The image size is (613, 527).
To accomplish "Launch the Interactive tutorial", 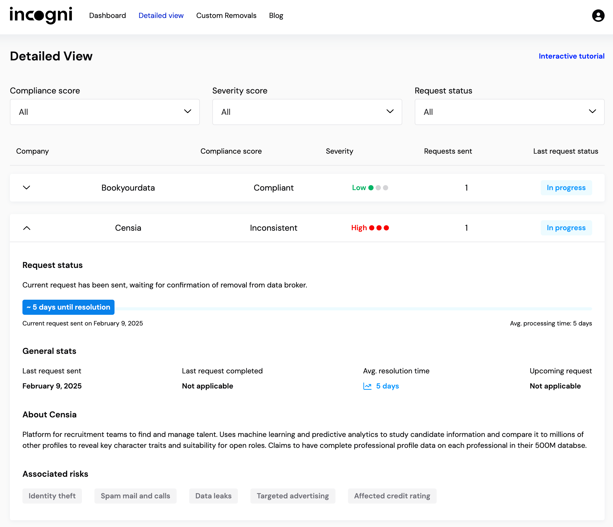I will [x=571, y=56].
